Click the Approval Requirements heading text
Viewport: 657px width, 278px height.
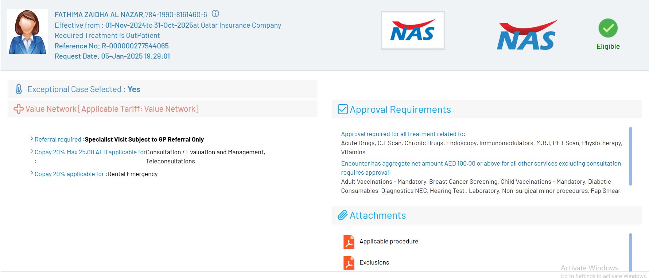coord(400,110)
